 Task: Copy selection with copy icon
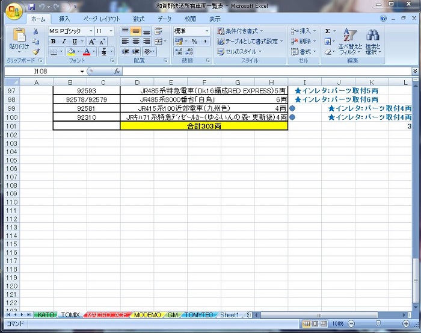point(35,41)
